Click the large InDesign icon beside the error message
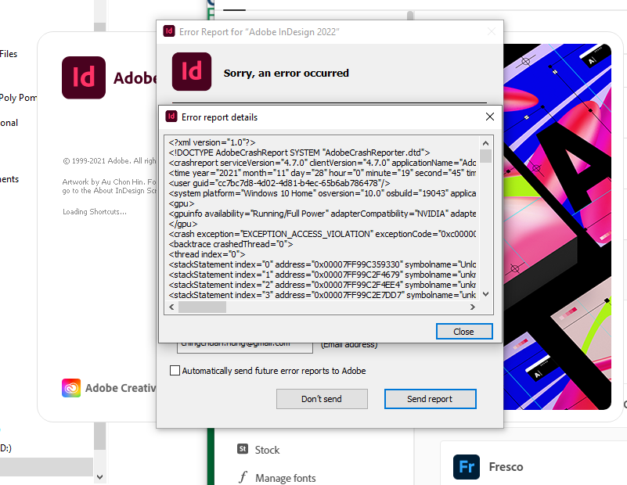Viewport: 627px width, 485px height. click(192, 71)
